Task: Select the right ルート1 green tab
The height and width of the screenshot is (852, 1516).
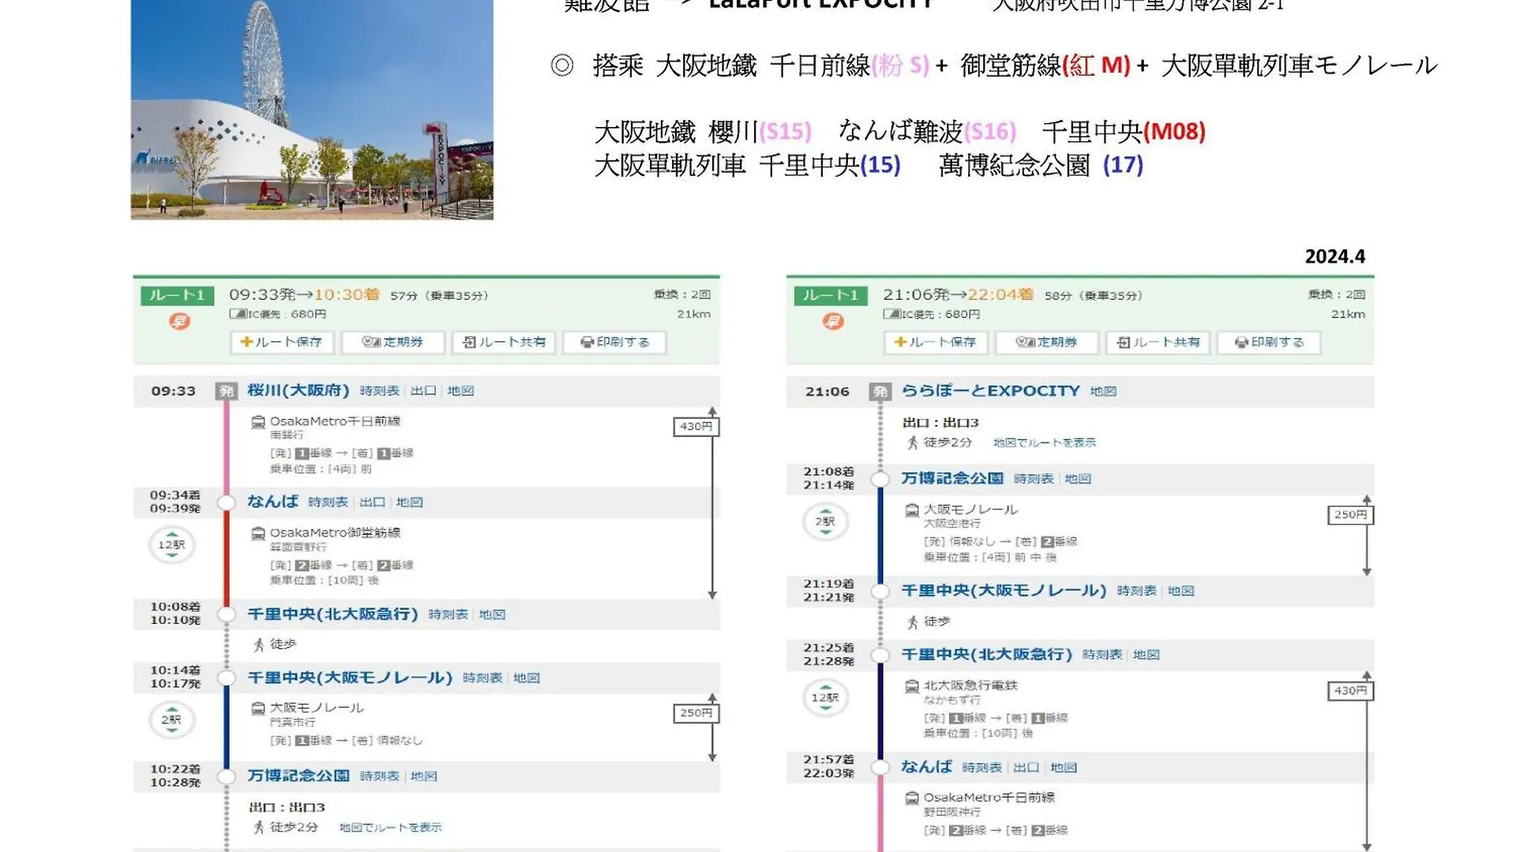Action: pyautogui.click(x=831, y=295)
